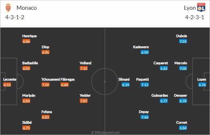
Task: Click the Monaco club crest icon
Action: tap(8, 8)
